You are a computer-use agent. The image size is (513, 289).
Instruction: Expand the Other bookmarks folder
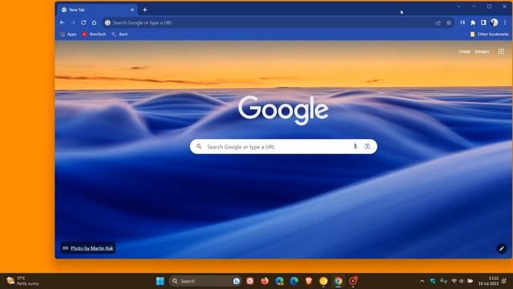[490, 34]
